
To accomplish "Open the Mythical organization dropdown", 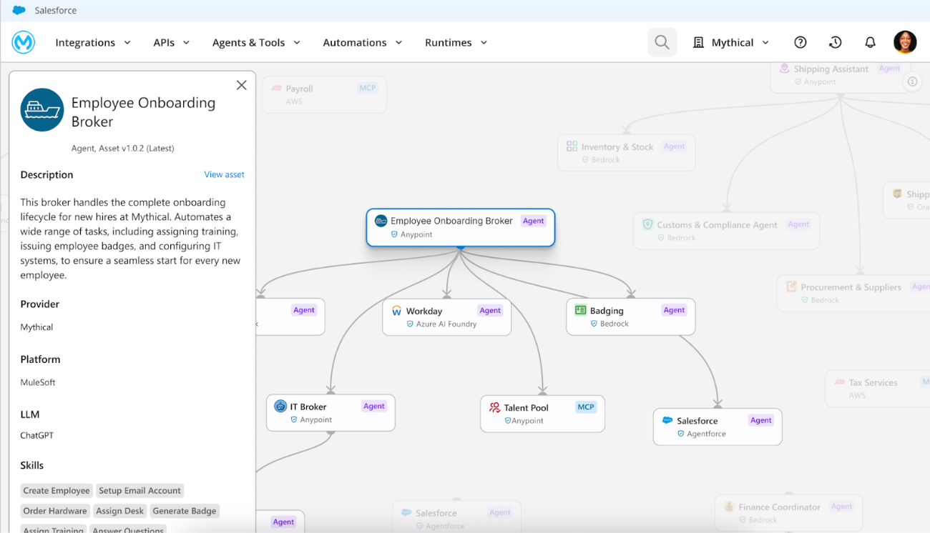I will pos(731,43).
